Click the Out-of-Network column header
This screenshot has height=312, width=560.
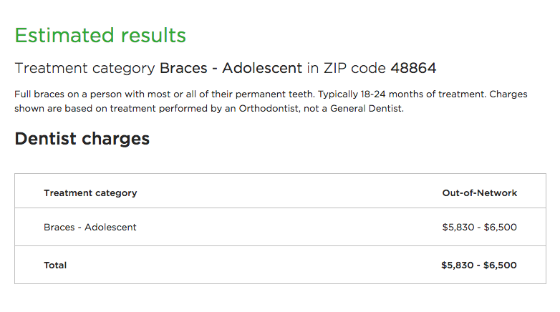point(480,193)
